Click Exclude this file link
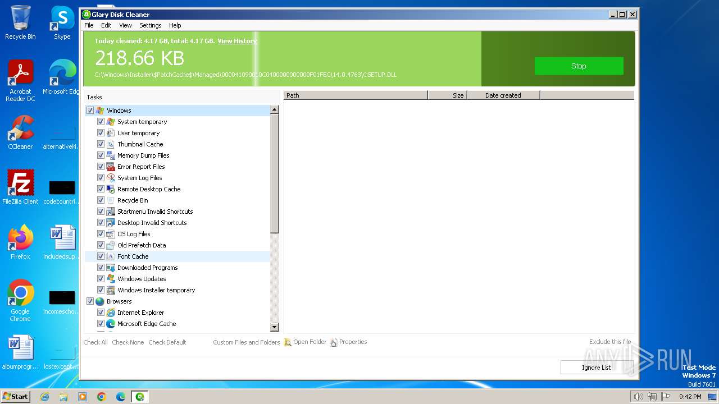 pos(610,342)
